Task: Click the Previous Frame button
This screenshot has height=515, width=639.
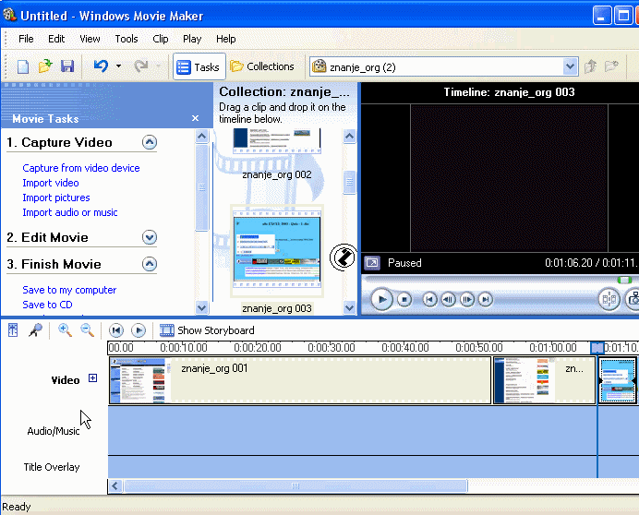Action: [448, 300]
